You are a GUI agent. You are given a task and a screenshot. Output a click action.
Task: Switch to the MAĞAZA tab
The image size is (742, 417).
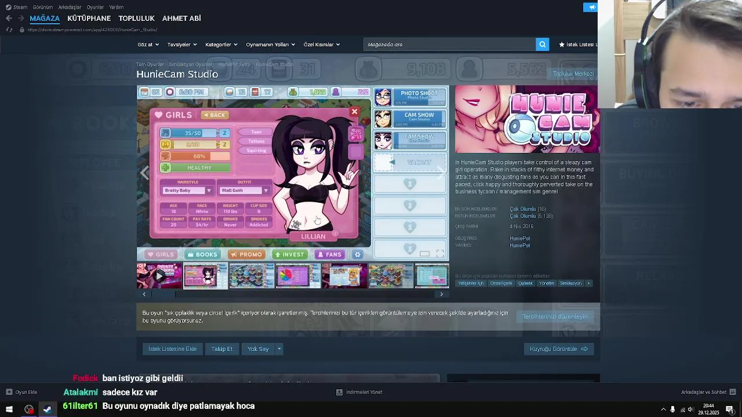(x=45, y=19)
